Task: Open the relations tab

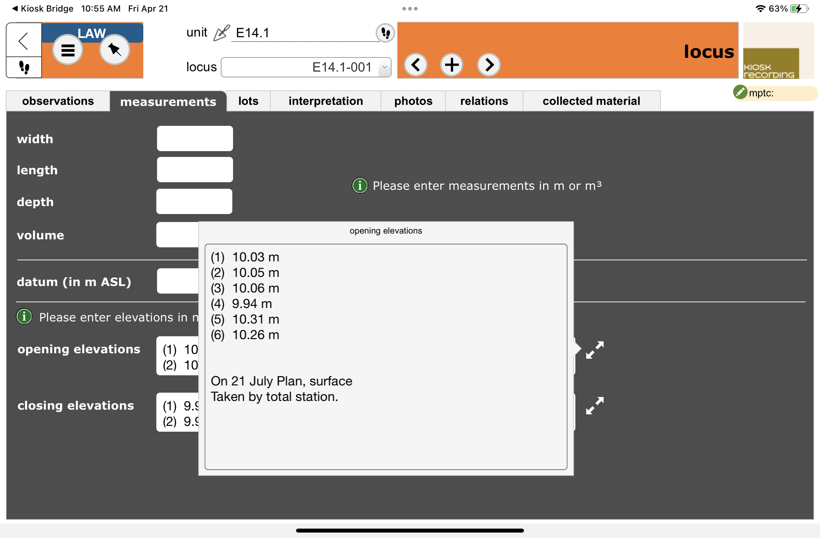Action: [x=484, y=101]
